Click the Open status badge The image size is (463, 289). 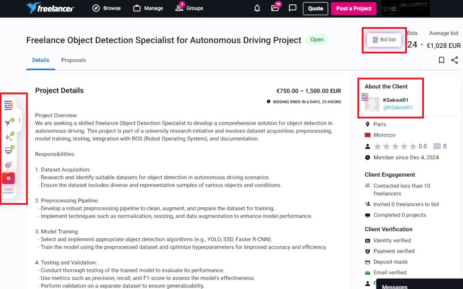pyautogui.click(x=317, y=40)
